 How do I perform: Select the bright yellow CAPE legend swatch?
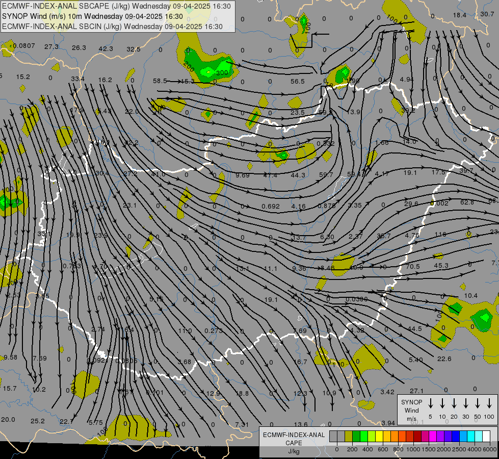coord(379,437)
